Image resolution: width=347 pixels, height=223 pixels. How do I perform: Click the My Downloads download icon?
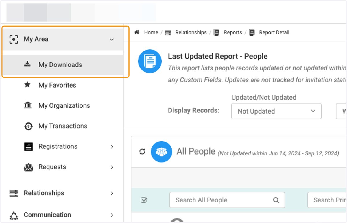[27, 64]
